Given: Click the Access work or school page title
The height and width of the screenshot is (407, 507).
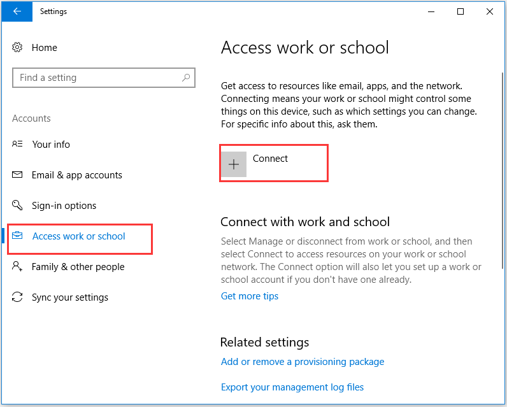Looking at the screenshot, I should pyautogui.click(x=305, y=48).
